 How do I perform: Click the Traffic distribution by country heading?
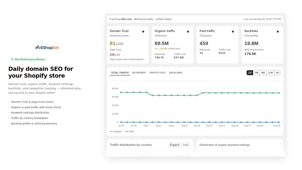(x=131, y=145)
